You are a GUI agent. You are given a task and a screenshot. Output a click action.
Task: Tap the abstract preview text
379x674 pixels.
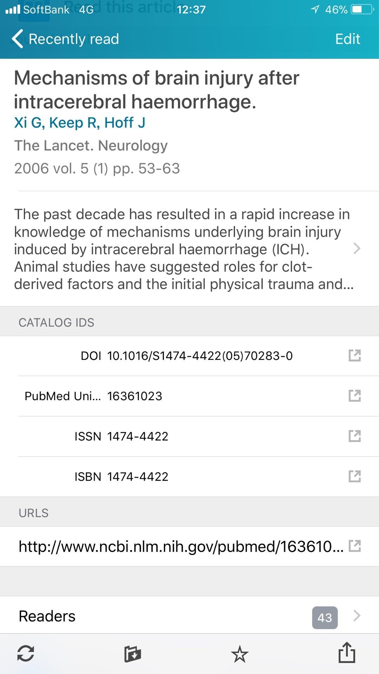182,249
